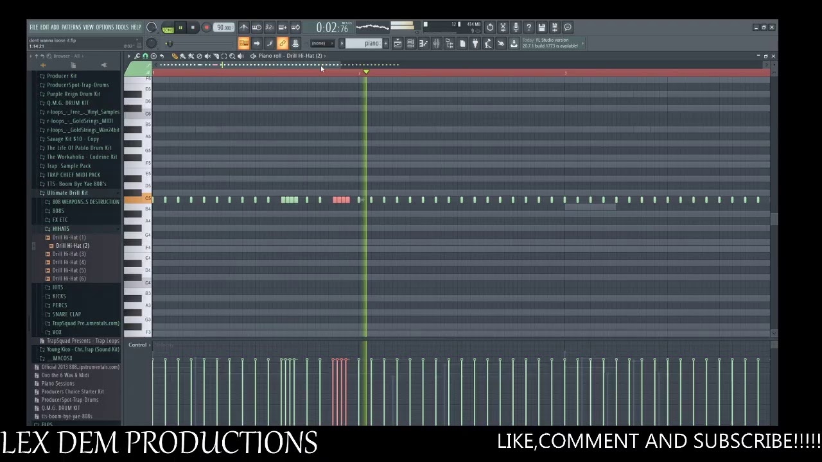The width and height of the screenshot is (822, 462).
Task: Toggle the piano roll snap magnet
Action: (145, 56)
